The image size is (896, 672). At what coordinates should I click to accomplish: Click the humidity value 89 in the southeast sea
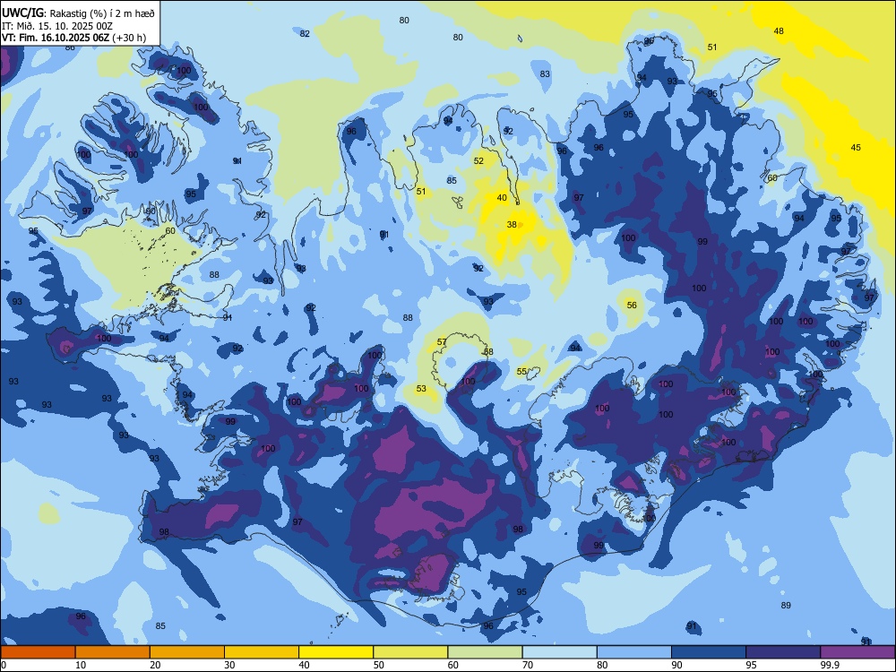tap(786, 605)
